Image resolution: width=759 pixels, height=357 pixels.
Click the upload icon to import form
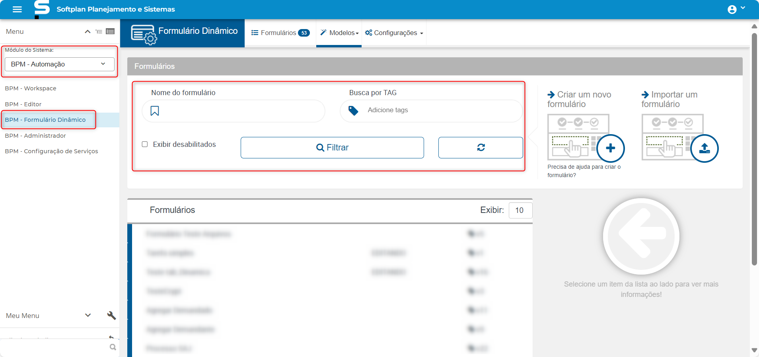704,148
